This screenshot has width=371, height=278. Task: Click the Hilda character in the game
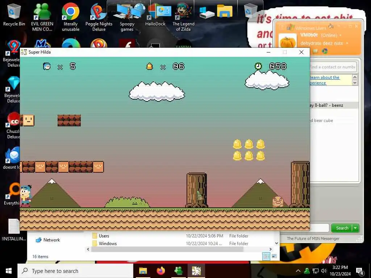26,196
